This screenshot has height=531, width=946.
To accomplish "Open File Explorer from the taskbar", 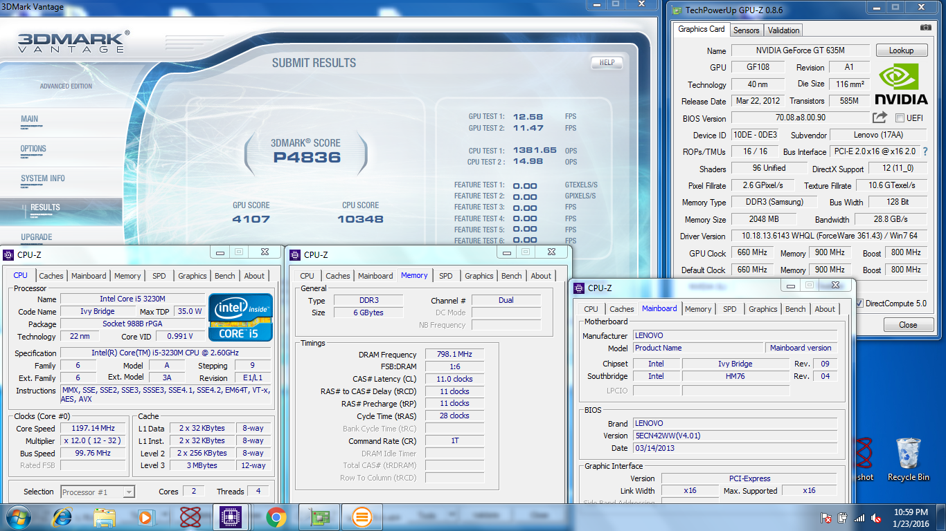I will (x=105, y=516).
